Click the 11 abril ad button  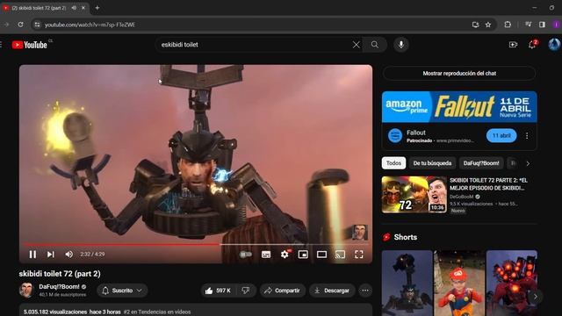(x=501, y=135)
